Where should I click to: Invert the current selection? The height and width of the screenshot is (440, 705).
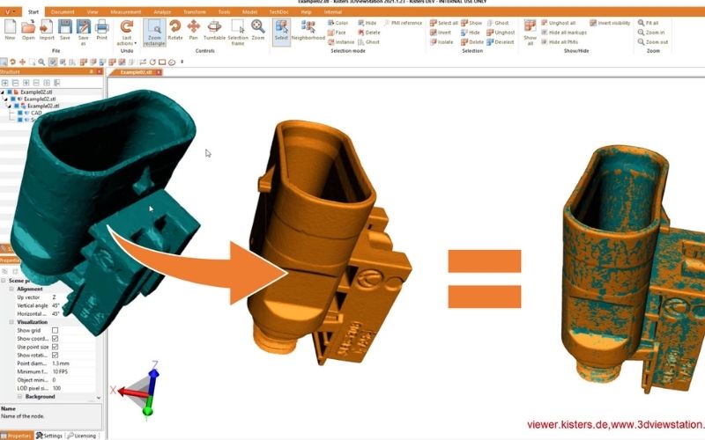[441, 33]
